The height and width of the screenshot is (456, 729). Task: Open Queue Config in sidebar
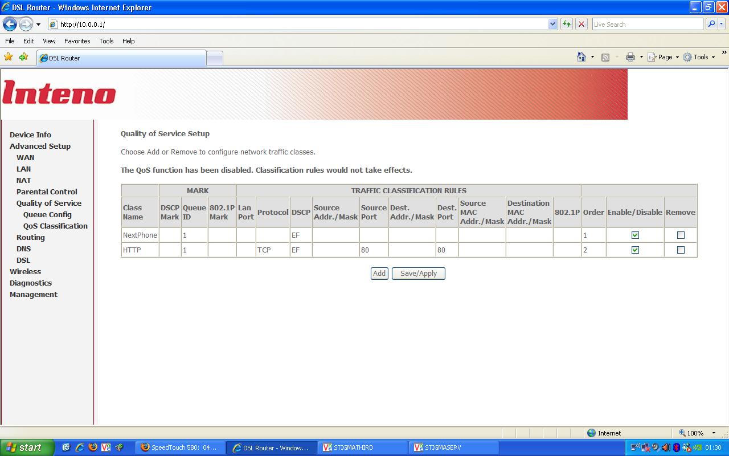pyautogui.click(x=47, y=214)
